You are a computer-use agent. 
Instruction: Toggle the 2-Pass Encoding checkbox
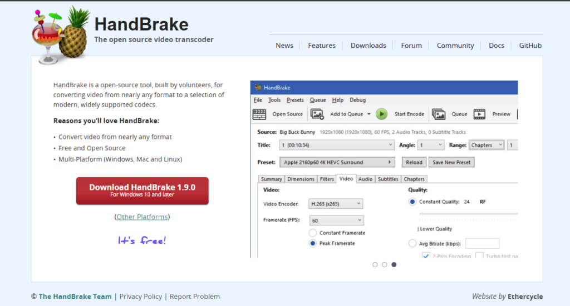426,255
